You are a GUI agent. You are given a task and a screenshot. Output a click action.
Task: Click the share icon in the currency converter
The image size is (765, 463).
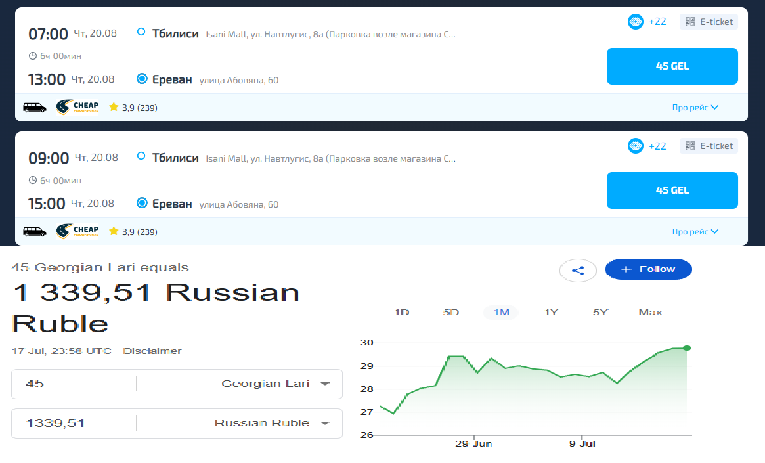(578, 271)
